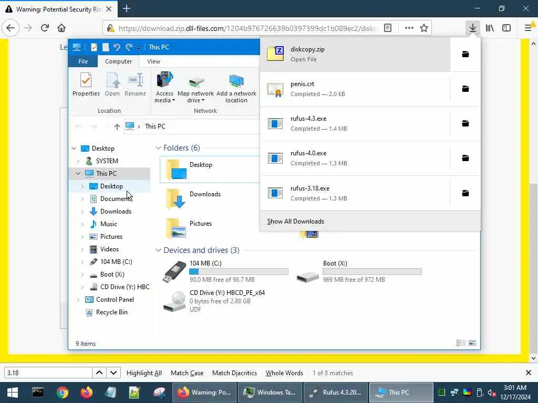Collapse This PC tree node
The image size is (538, 403).
(x=78, y=173)
